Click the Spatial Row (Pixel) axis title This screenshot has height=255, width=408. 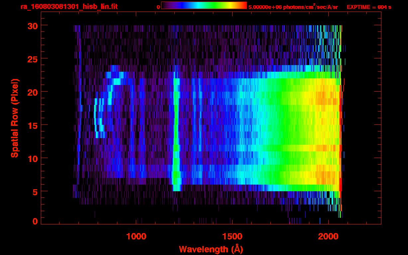15,118
